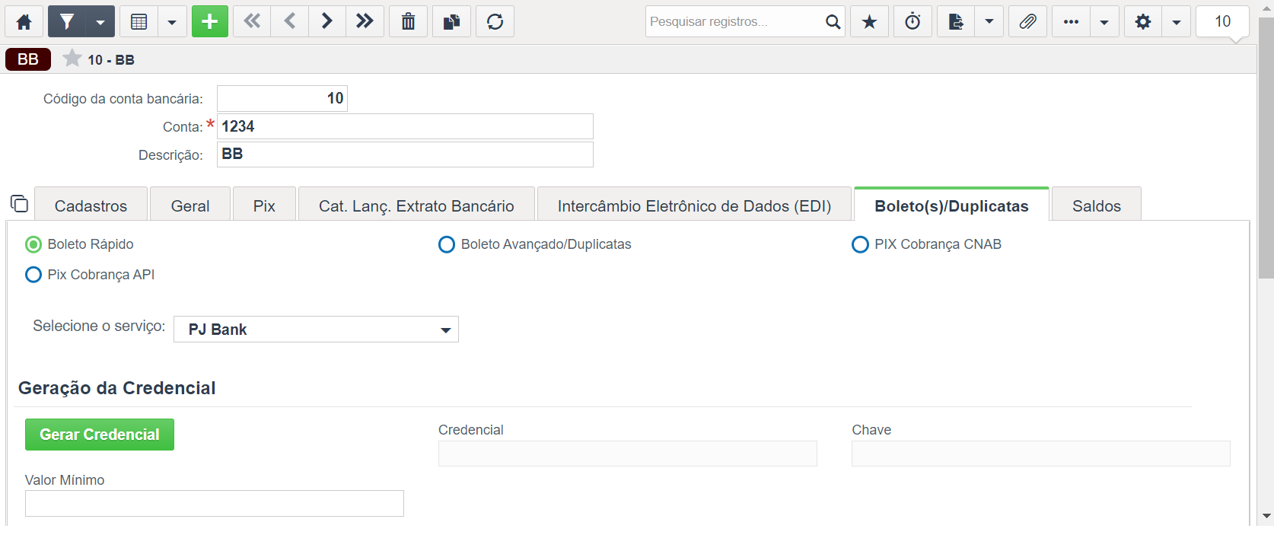1274x535 pixels.
Task: Expand the ellipsis dropdown arrow
Action: (x=1104, y=21)
